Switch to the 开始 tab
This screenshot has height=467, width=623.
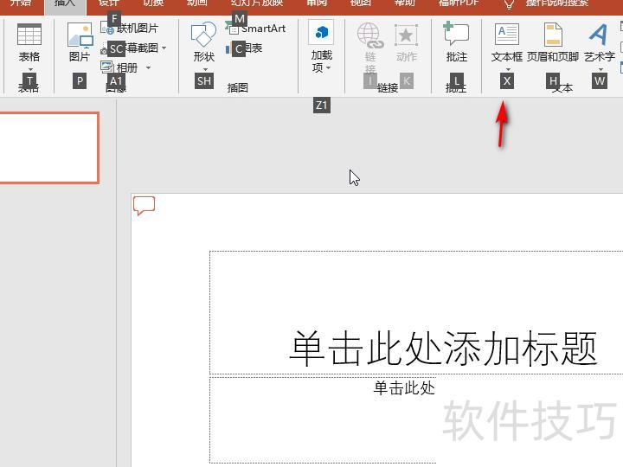click(21, 3)
